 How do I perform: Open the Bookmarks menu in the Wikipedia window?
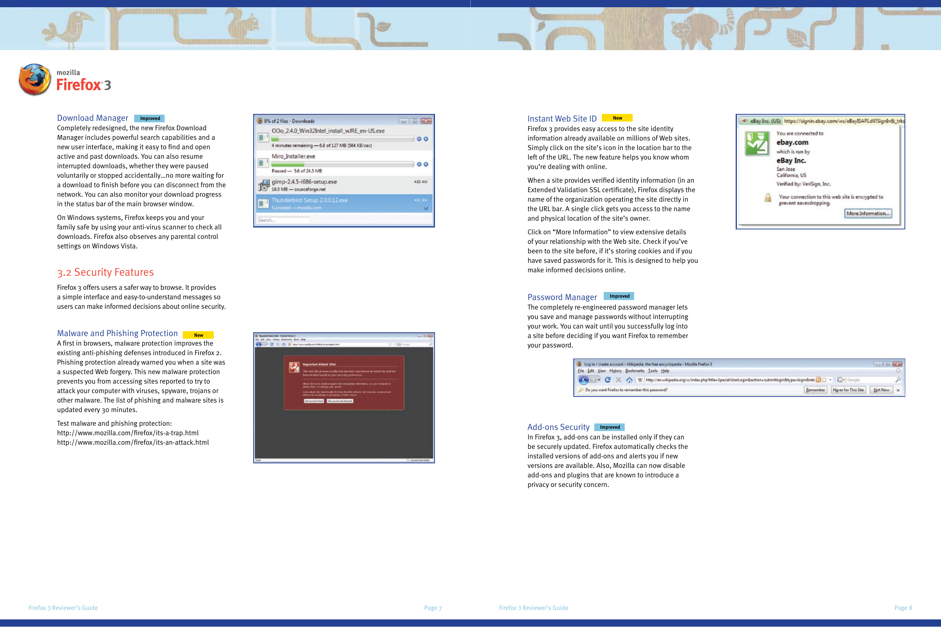(x=635, y=371)
